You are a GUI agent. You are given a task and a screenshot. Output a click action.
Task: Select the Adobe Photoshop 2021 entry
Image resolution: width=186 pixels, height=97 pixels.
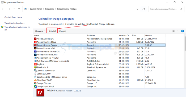99,55
